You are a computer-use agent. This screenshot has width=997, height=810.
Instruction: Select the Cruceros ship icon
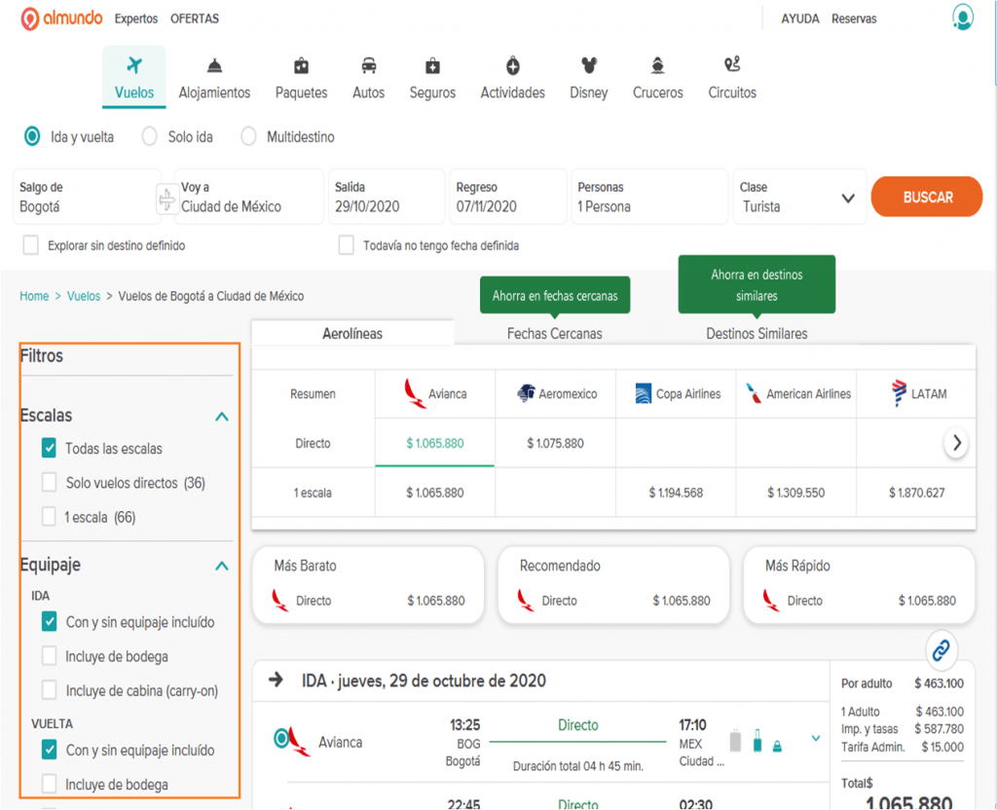coord(658,65)
